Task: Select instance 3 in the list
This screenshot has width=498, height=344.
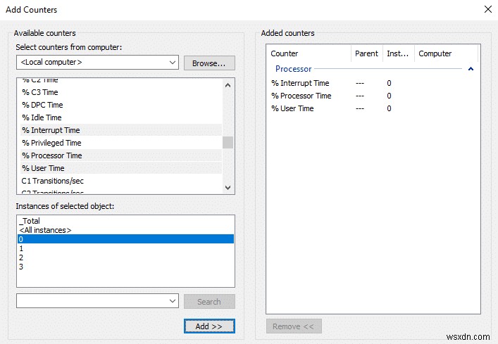Action: coord(22,267)
